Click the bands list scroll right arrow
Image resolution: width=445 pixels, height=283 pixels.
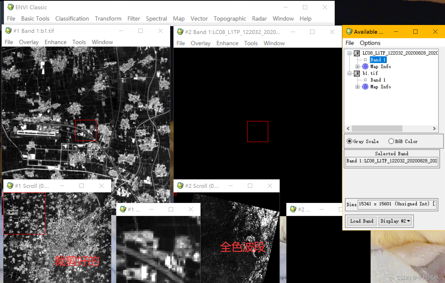tap(434, 129)
